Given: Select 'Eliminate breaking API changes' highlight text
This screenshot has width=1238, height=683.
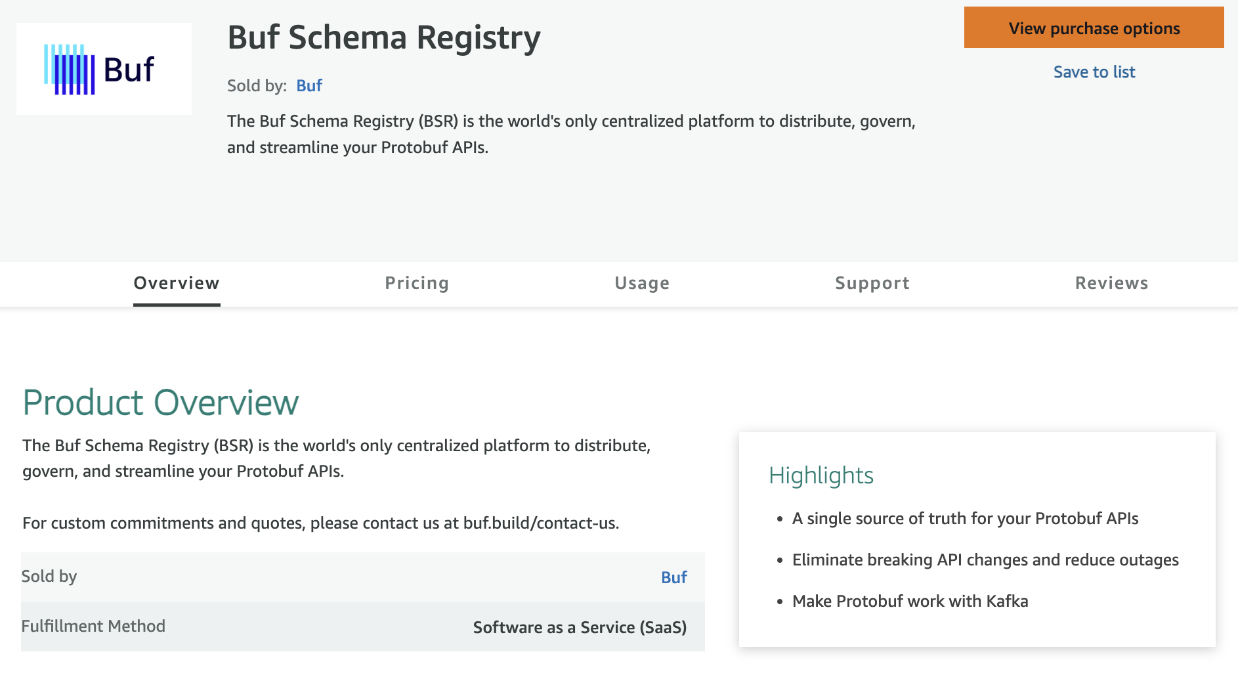Looking at the screenshot, I should tap(985, 560).
